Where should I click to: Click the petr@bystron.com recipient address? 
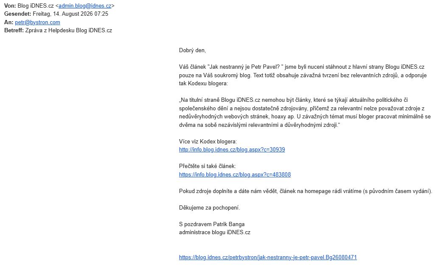(x=37, y=22)
